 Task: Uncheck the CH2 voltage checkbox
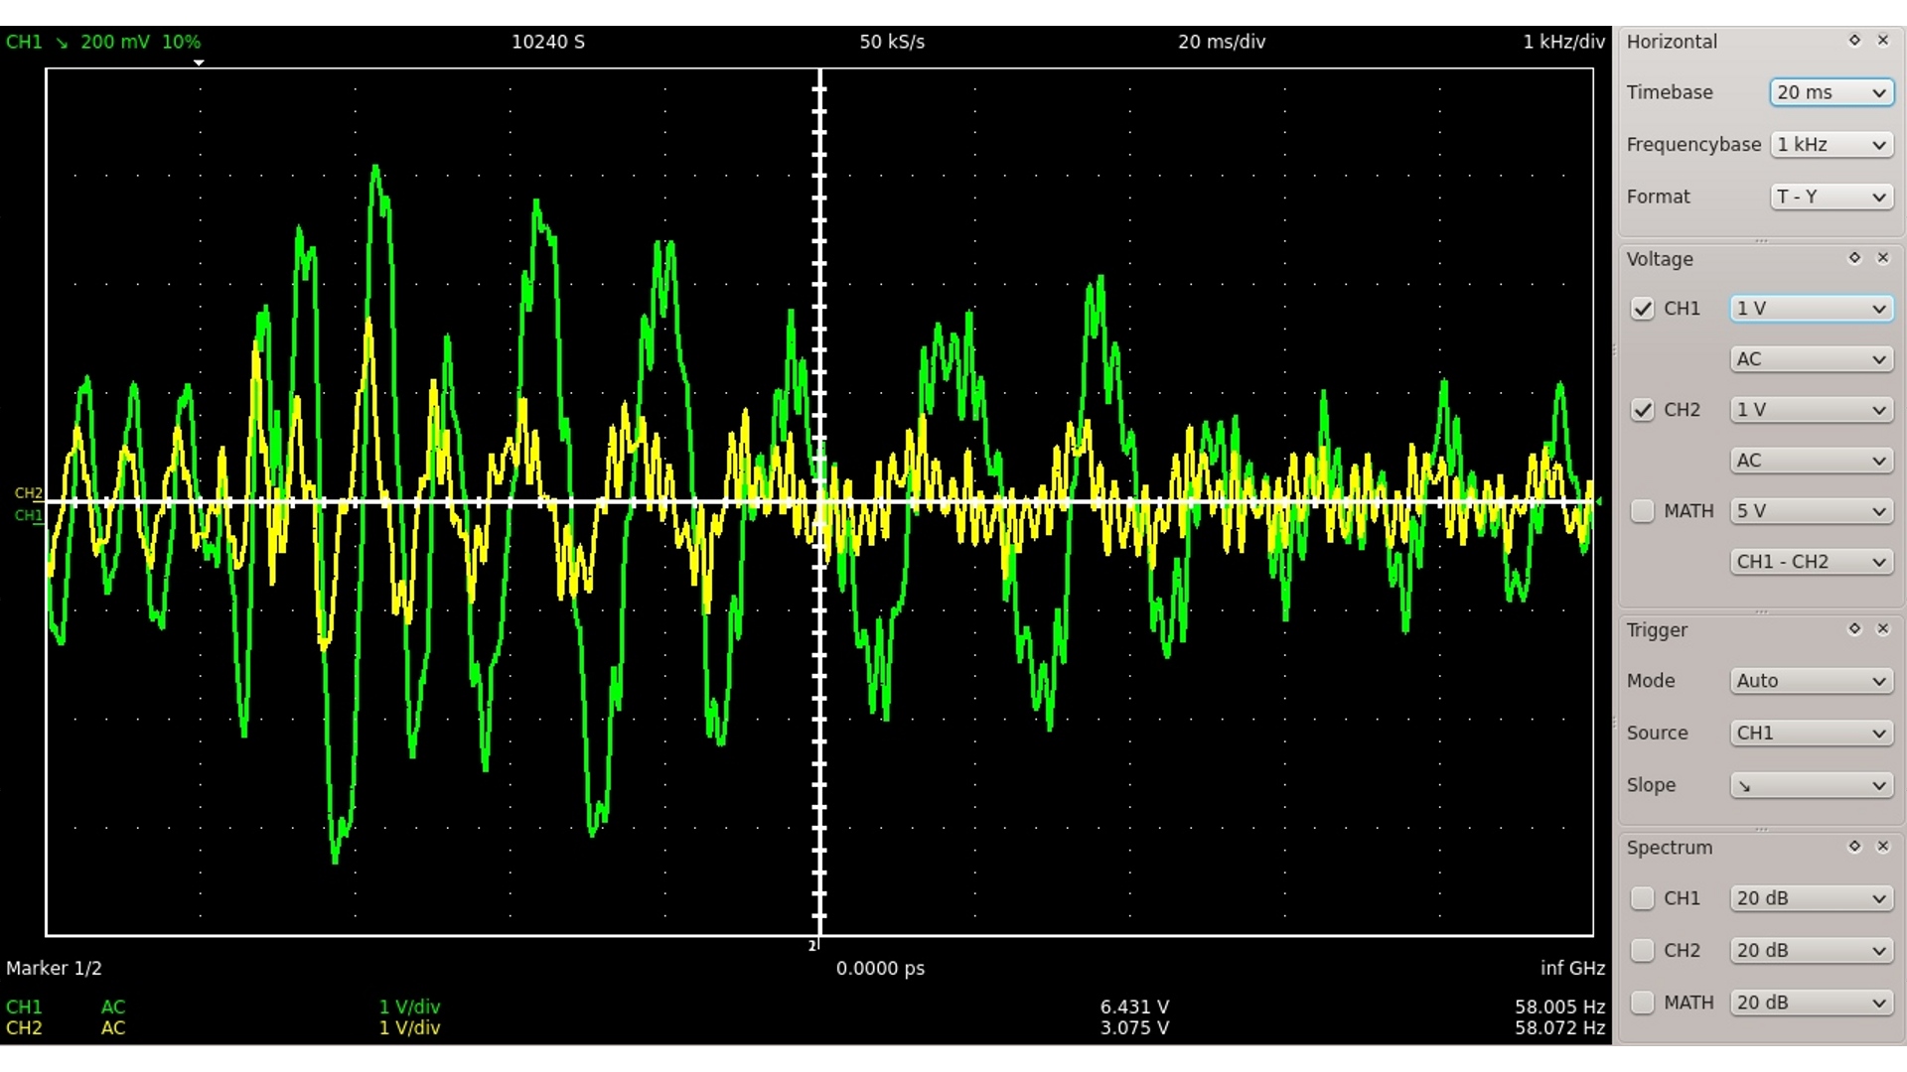(x=1642, y=410)
